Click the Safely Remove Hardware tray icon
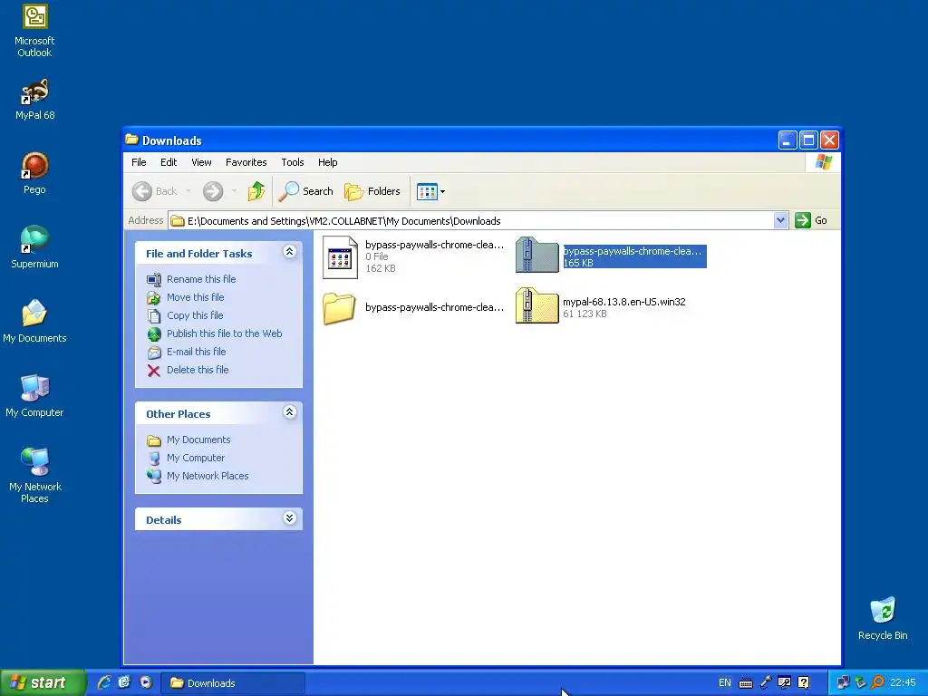Viewport: 928px width, 696px height. click(861, 682)
